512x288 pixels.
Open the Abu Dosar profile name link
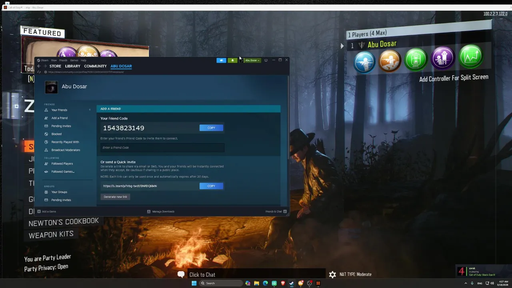[x=74, y=86]
